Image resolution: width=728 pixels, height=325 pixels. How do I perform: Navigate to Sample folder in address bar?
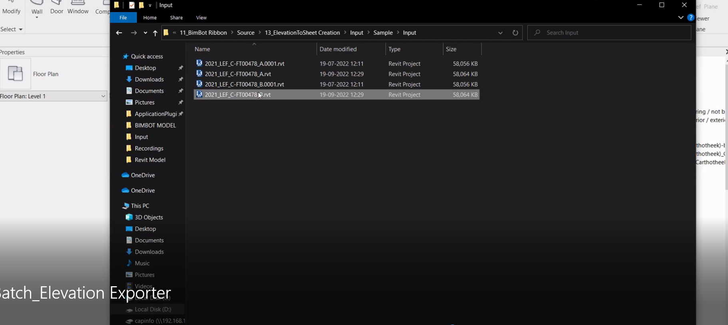[383, 33]
